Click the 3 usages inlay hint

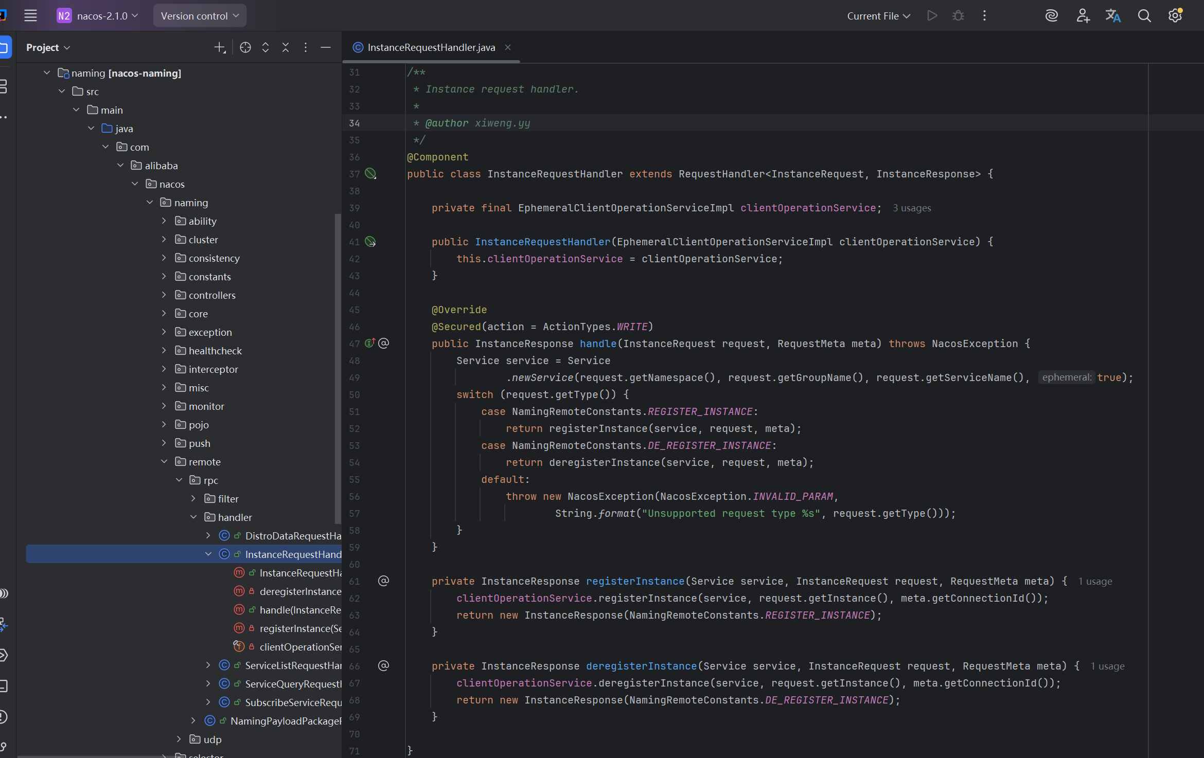(x=912, y=208)
